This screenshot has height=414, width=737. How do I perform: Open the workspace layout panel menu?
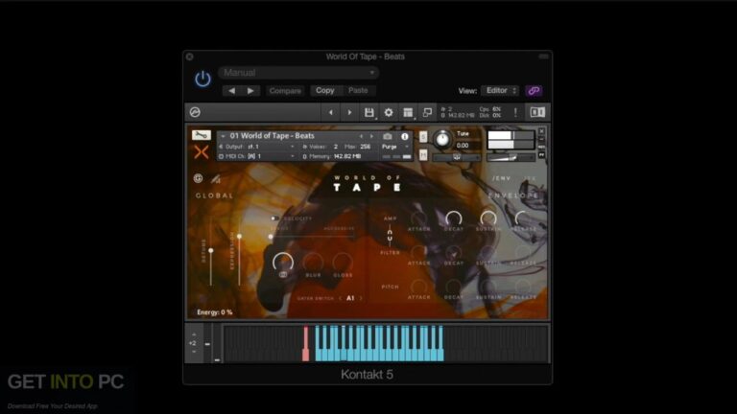[x=408, y=113]
